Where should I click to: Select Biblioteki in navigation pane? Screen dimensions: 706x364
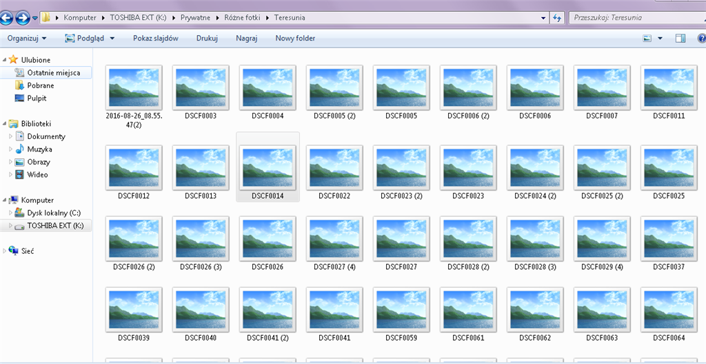click(36, 124)
